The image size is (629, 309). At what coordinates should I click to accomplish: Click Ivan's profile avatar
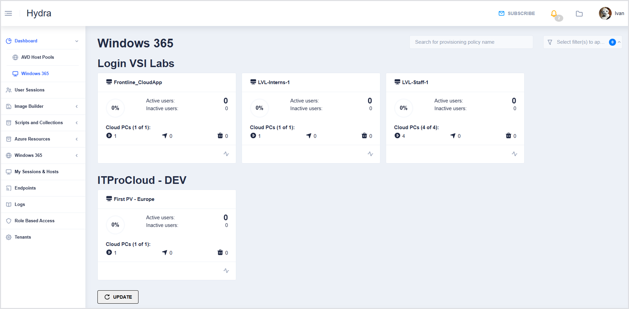click(x=605, y=13)
